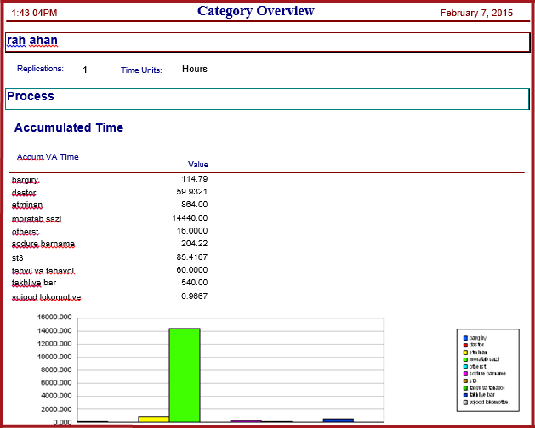Screen dimensions: 535x428
Task: Select the vojood lokomotive row label
Action: click(46, 297)
